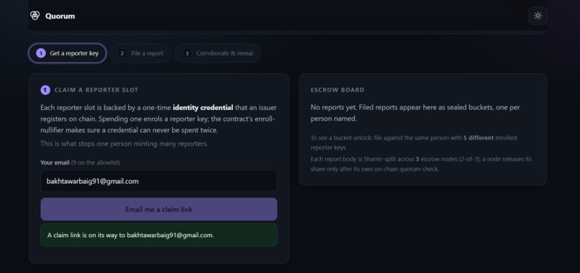The image size is (580, 273).
Task: Click the bold identity credential text
Action: pyautogui.click(x=203, y=108)
